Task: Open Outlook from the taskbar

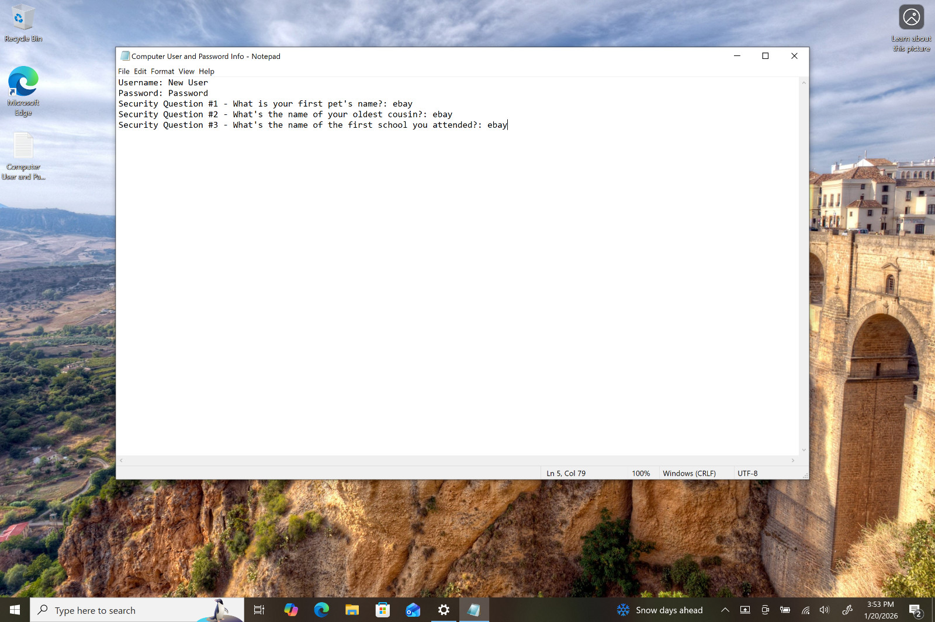Action: [x=413, y=610]
